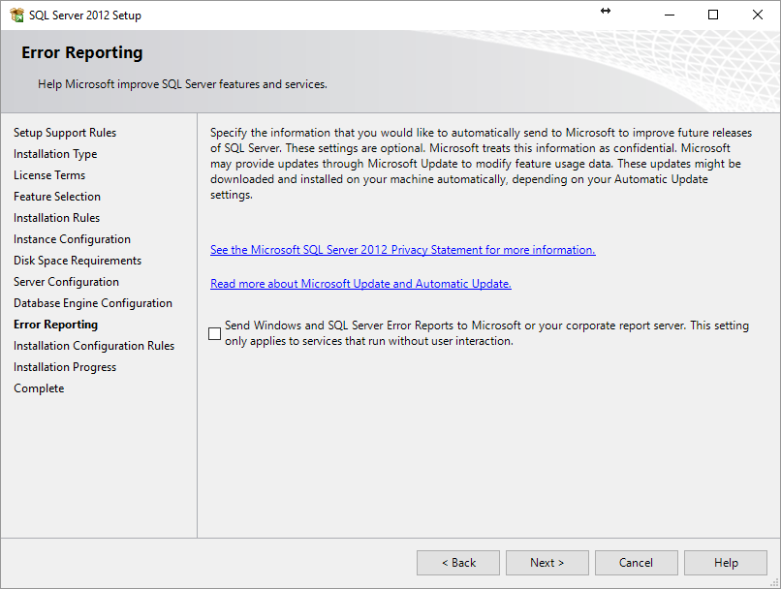Image resolution: width=781 pixels, height=589 pixels.
Task: Select Installation Rules step
Action: click(x=56, y=218)
